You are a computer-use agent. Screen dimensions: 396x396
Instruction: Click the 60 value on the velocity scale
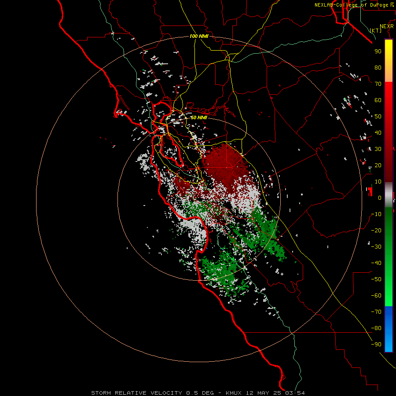(378, 100)
